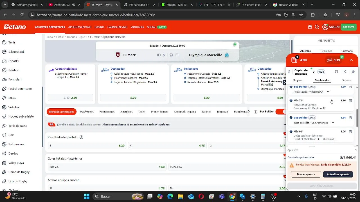
Task: Switch to Más/Menos market tab
Action: point(87,112)
